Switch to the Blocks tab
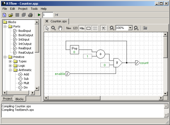 click(20, 99)
